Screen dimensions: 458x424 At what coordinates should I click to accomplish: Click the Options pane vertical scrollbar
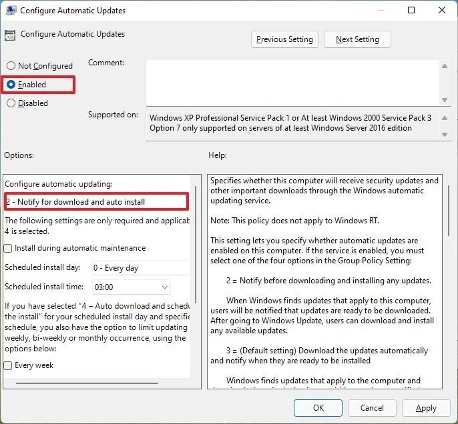(196, 245)
